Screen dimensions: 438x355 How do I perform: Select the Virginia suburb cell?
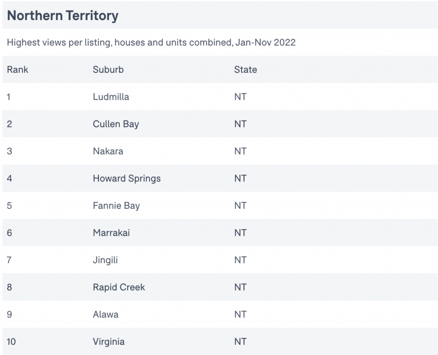tap(109, 342)
